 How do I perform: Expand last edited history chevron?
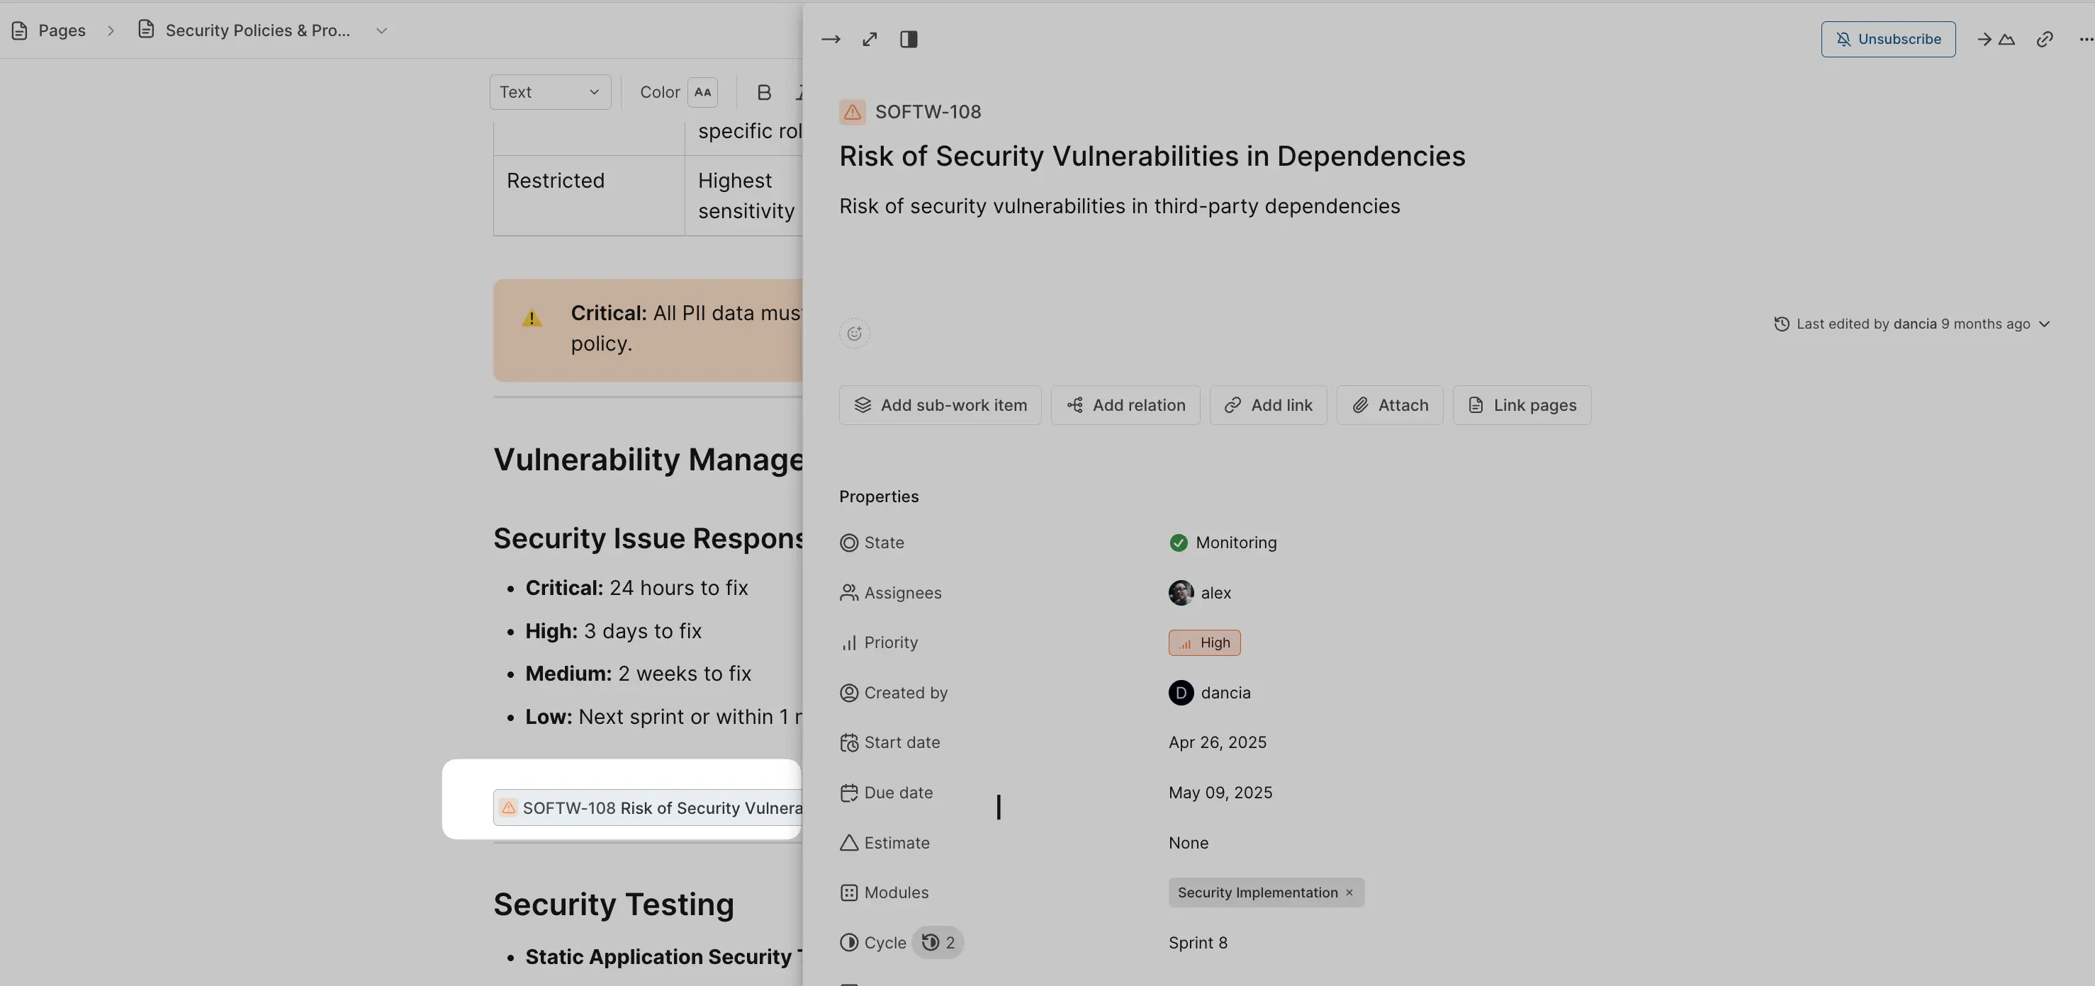pos(2045,324)
